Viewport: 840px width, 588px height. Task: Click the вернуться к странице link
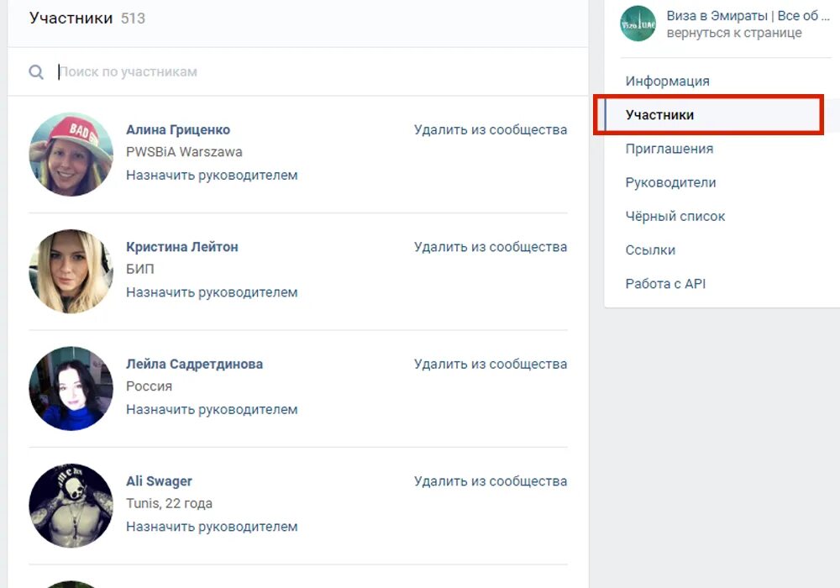pyautogui.click(x=733, y=34)
